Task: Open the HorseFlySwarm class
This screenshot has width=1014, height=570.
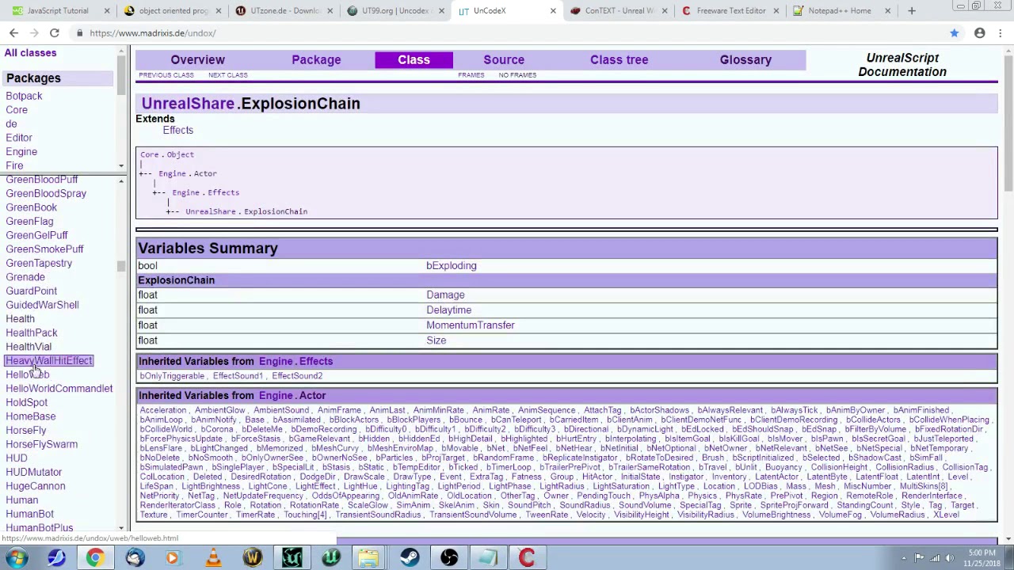Action: coord(41,445)
